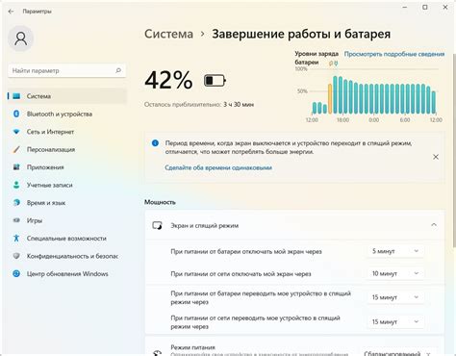The height and width of the screenshot is (356, 456).
Task: Click the Время и язык globe icon
Action: (x=16, y=203)
